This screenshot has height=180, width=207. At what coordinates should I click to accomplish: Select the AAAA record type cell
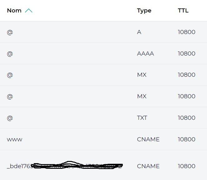pos(145,54)
